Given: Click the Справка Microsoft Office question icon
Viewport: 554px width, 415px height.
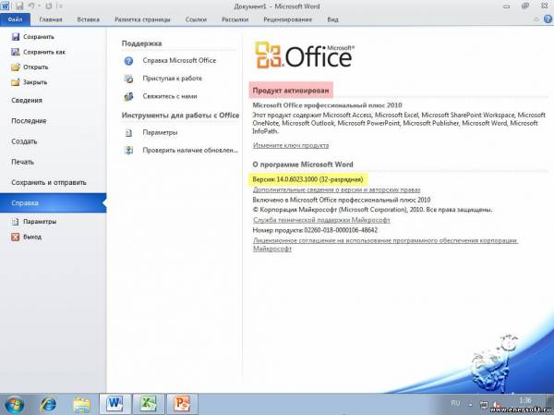Looking at the screenshot, I should [x=128, y=61].
